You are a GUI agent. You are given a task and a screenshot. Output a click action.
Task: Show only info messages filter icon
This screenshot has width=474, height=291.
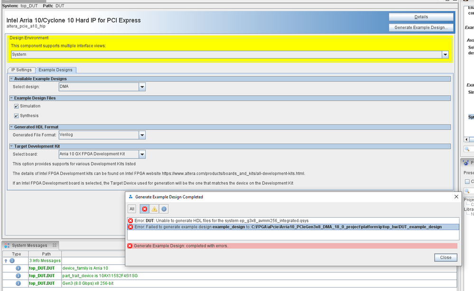(x=164, y=209)
